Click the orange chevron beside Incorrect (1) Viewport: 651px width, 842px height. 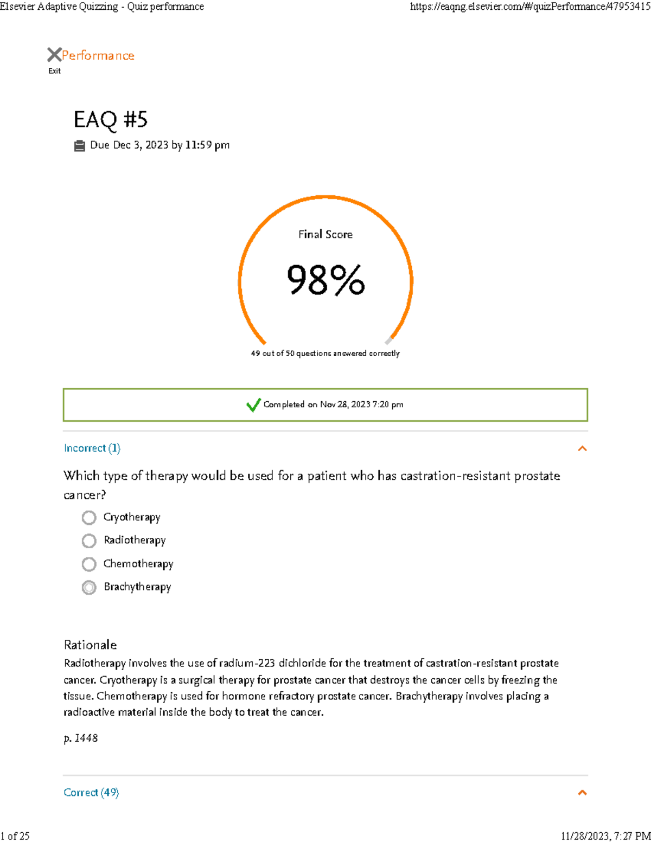tap(582, 448)
